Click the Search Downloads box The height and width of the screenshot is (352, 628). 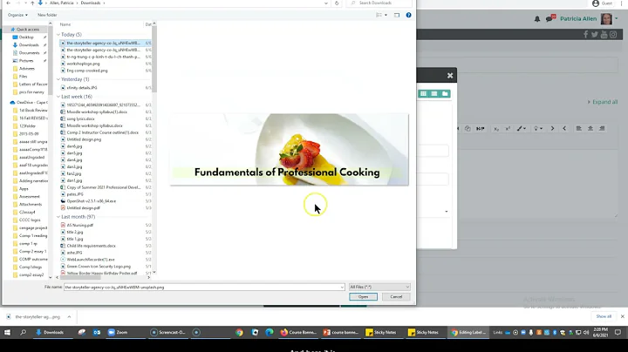click(x=379, y=3)
